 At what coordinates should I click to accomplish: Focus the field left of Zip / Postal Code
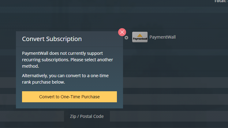[31, 116]
